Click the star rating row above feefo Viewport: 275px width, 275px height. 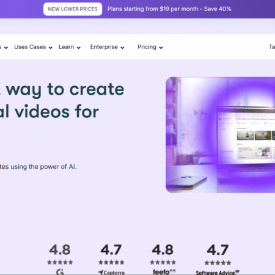[x=163, y=262]
